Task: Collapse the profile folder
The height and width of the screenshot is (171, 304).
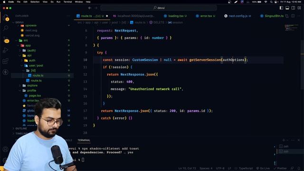Action: (x=31, y=91)
